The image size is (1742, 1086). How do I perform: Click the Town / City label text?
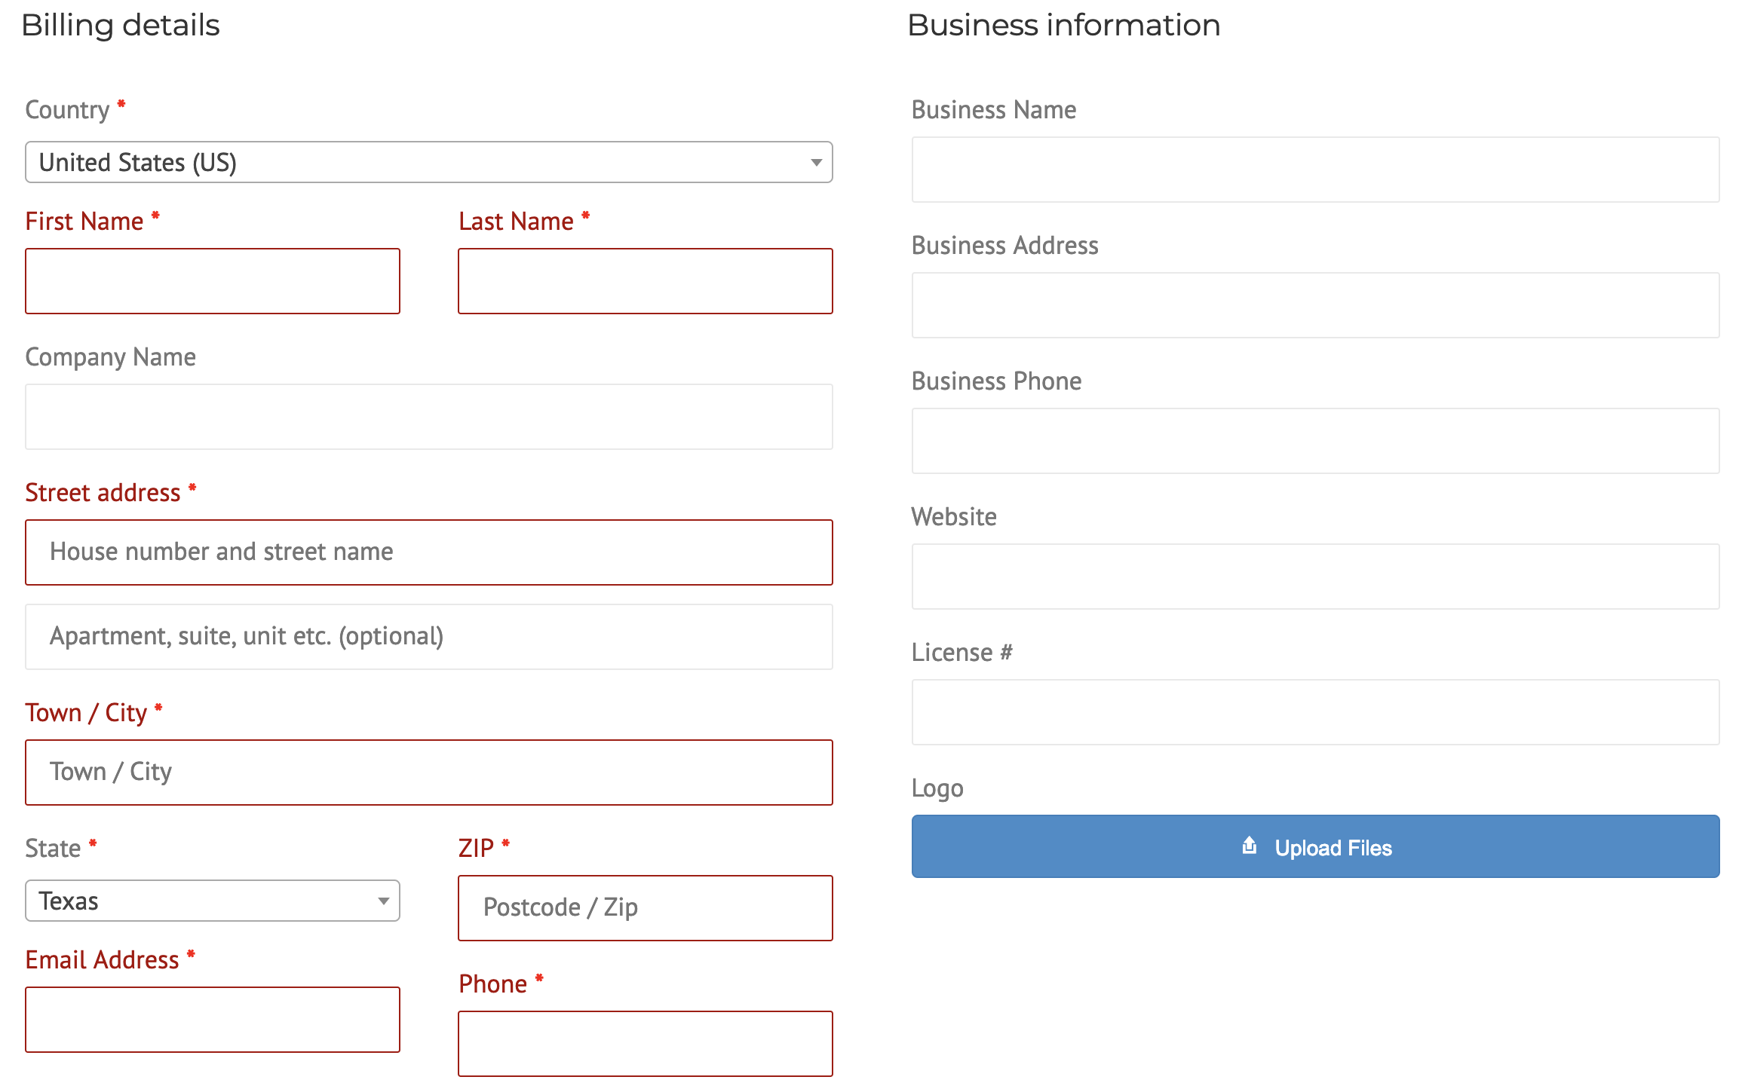click(87, 713)
